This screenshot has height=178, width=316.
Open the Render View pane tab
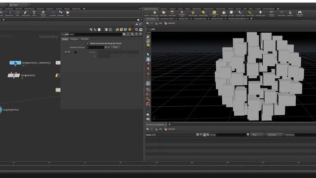[183, 19]
